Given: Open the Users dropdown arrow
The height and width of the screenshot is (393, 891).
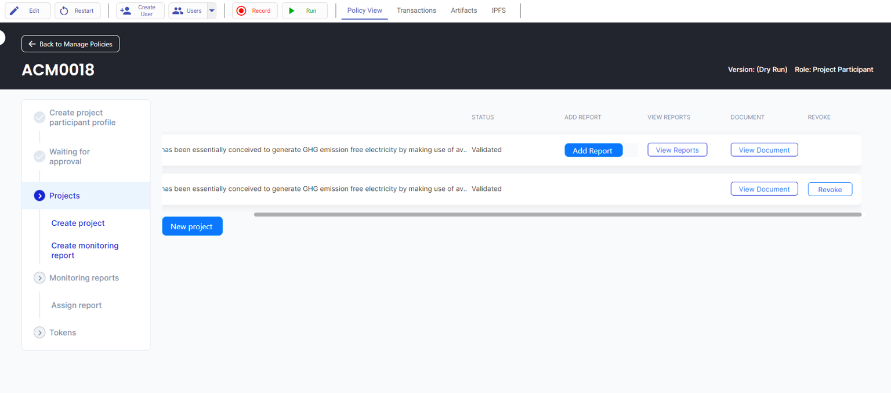Looking at the screenshot, I should pyautogui.click(x=212, y=11).
